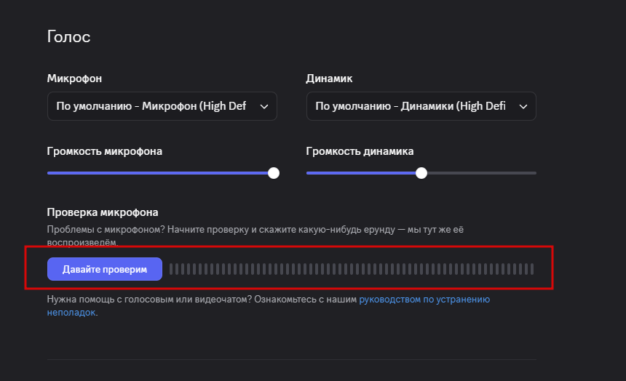Click the microphone test level meter
626x381 pixels.
click(351, 269)
